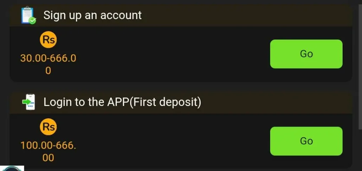362x171 pixels.
Task: Select the 'Sign up an account' title
Action: (92, 16)
